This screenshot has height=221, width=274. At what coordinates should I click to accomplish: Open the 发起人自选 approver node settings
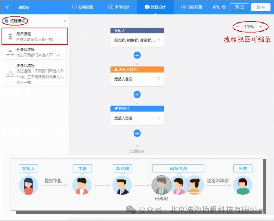137,79
